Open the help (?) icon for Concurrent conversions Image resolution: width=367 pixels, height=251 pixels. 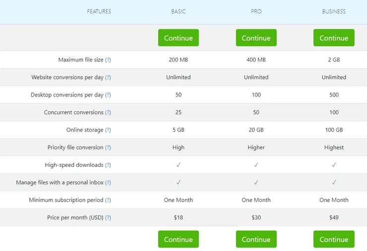tap(108, 112)
